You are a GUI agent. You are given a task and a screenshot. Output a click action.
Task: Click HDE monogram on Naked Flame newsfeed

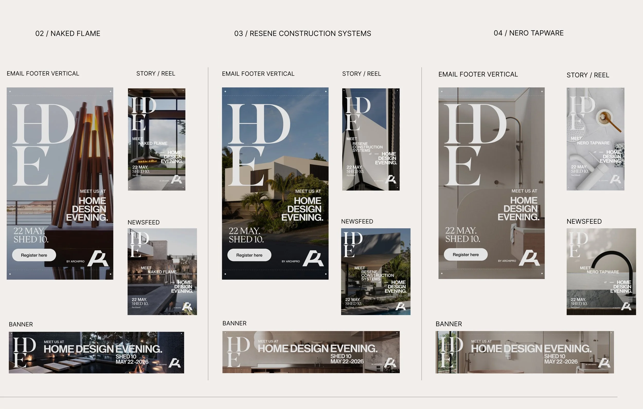[x=139, y=244]
